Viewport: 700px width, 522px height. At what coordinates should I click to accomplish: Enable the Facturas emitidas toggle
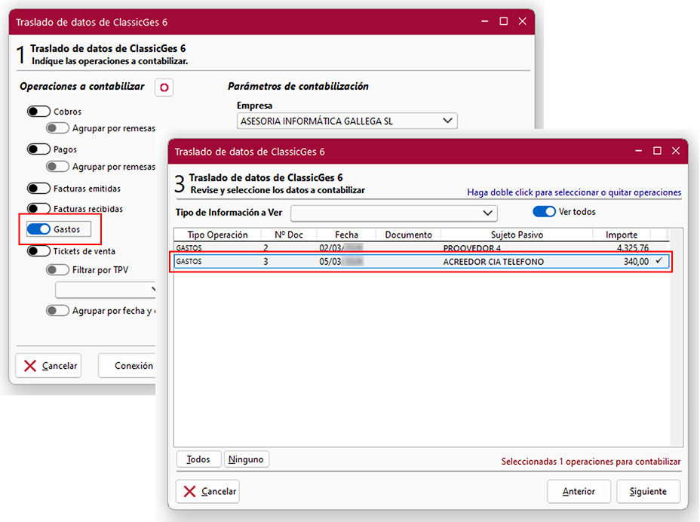(x=38, y=189)
